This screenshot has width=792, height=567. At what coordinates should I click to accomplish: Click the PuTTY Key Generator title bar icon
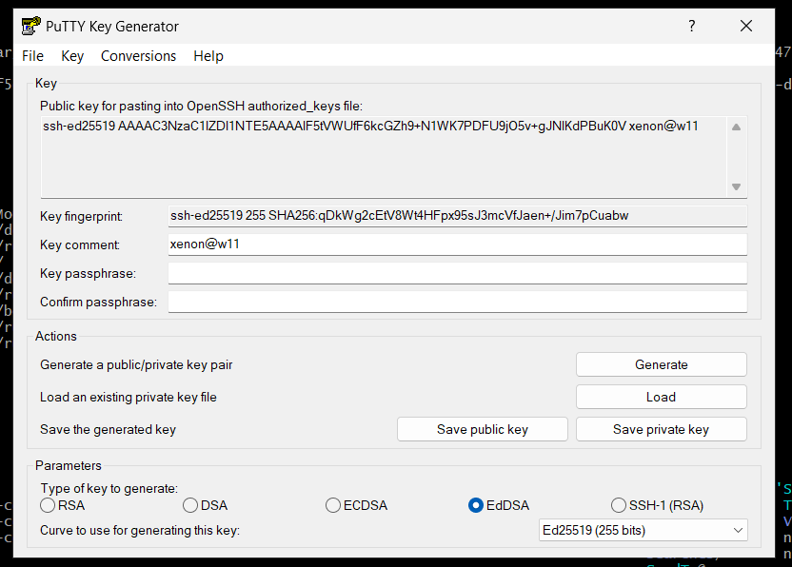click(x=30, y=27)
